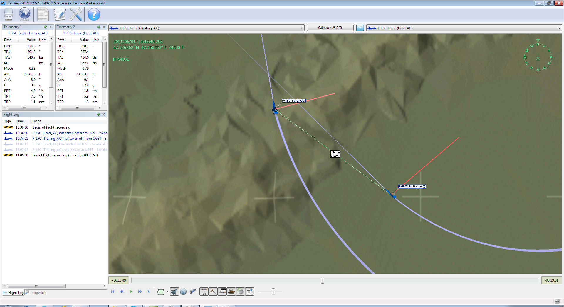Pin the Flight Log panel
Screen dimensions: 564x307
[x=98, y=115]
